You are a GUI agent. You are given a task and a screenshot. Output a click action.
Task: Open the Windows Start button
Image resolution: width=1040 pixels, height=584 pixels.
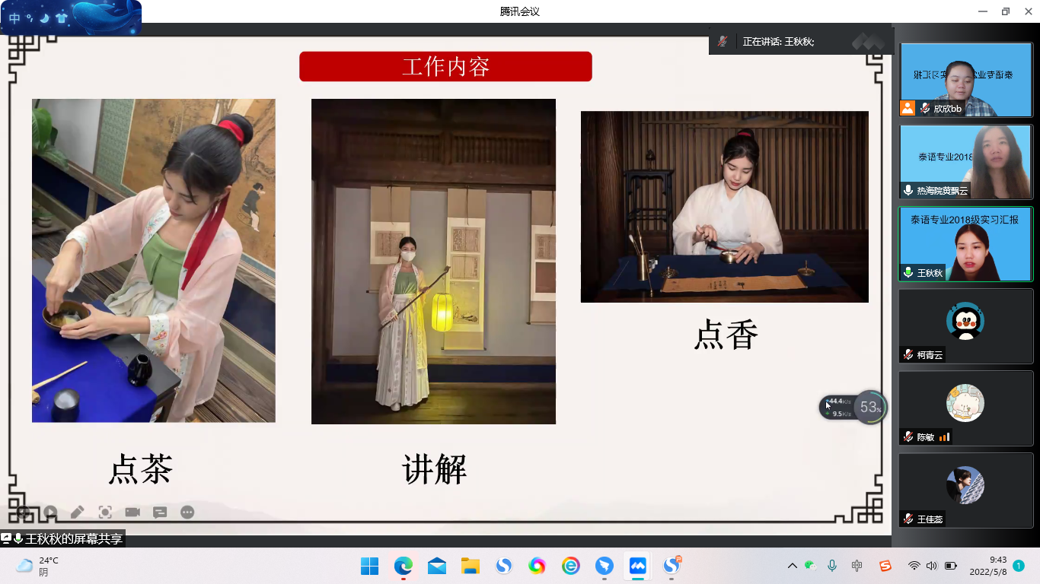point(369,566)
